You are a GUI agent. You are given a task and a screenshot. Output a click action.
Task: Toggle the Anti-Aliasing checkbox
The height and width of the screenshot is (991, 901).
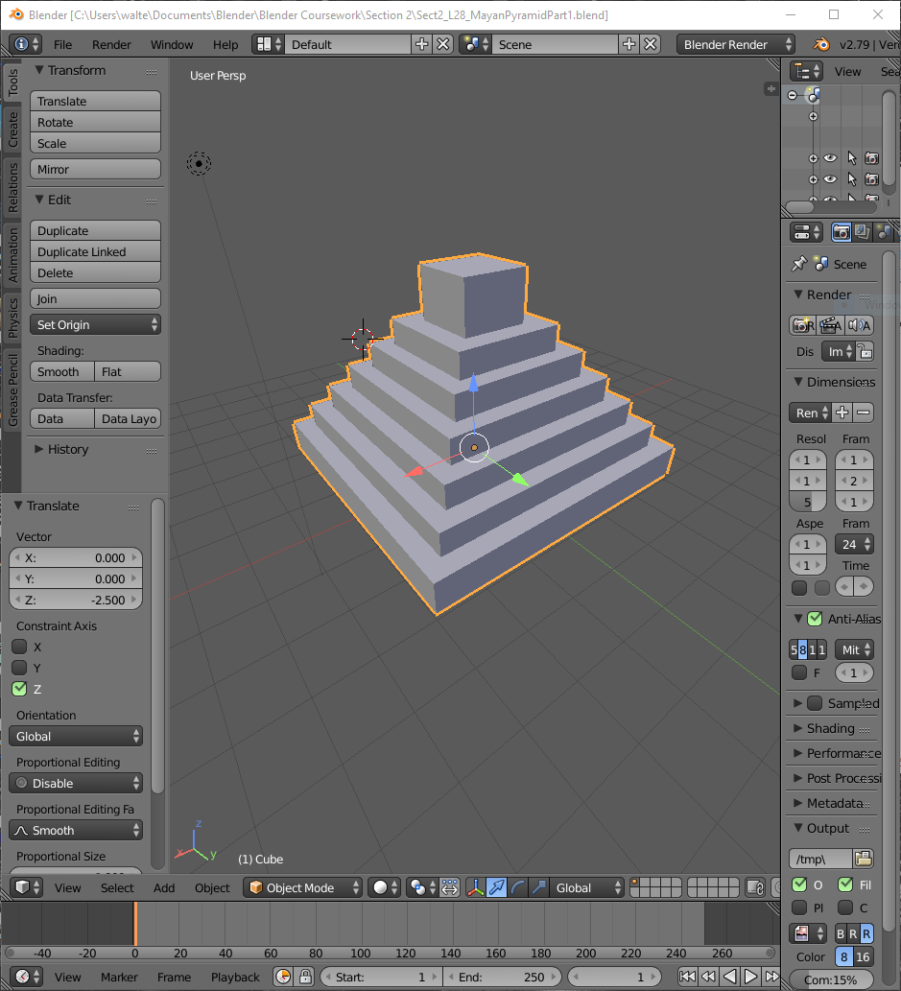pos(815,619)
